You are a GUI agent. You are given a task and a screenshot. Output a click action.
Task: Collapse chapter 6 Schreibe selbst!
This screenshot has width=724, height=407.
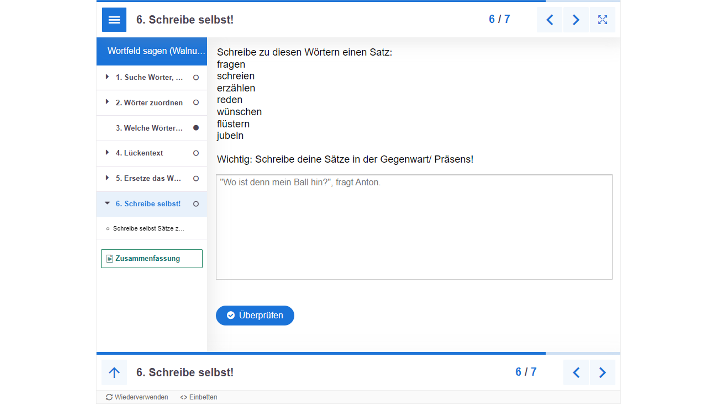[107, 203]
